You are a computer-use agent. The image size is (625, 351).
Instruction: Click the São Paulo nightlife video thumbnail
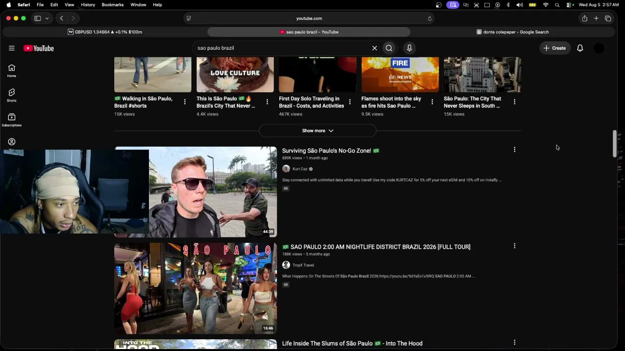(195, 289)
